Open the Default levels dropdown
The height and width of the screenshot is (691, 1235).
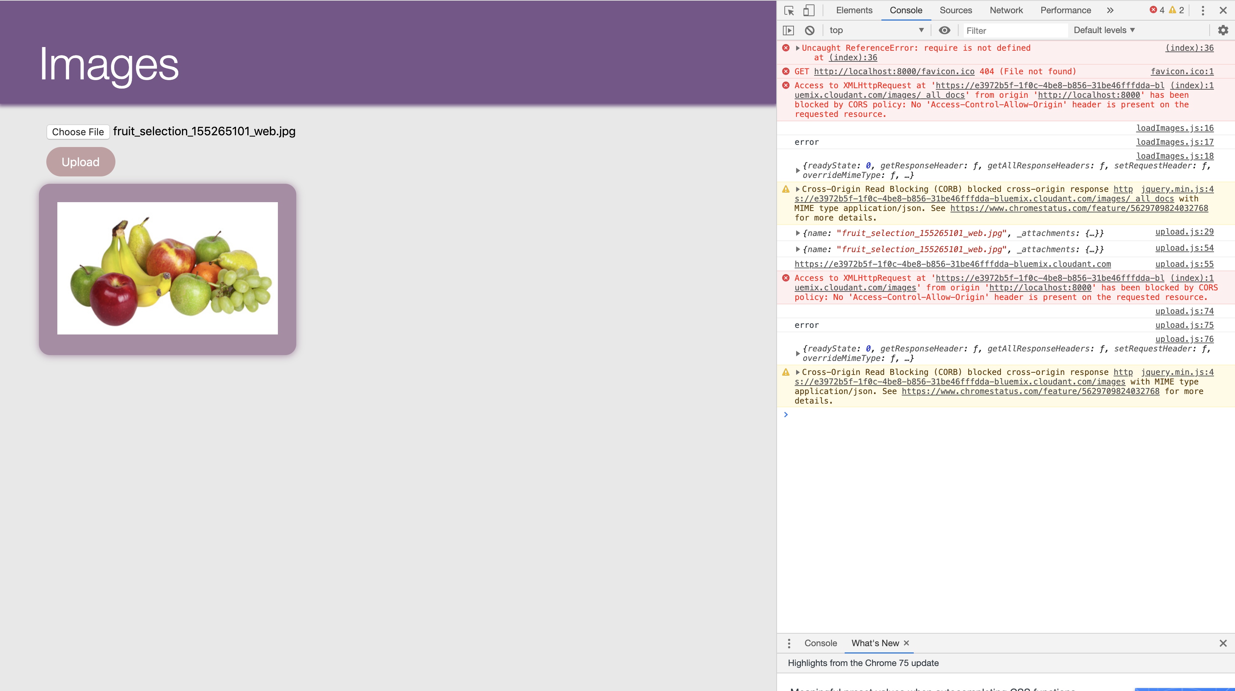(x=1104, y=30)
